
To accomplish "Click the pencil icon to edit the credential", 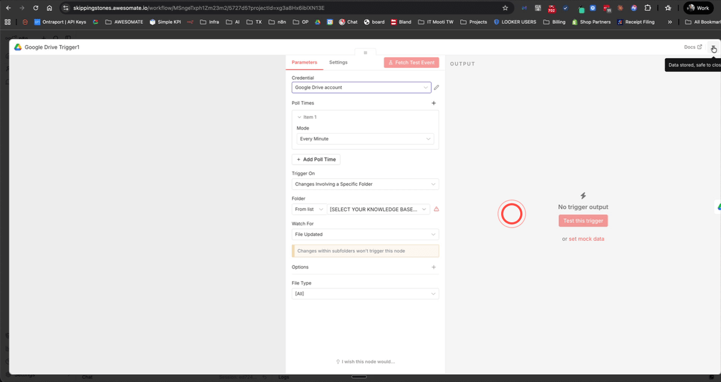I will [x=436, y=87].
